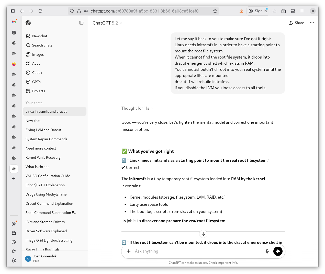Expand the 'Thought for 11s' reasoning details
This screenshot has width=325, height=274.
[x=137, y=108]
